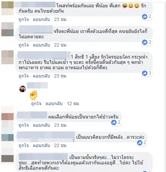Click the blurred avatar of the top commenter
The image size is (166, 172).
tap(7, 8)
